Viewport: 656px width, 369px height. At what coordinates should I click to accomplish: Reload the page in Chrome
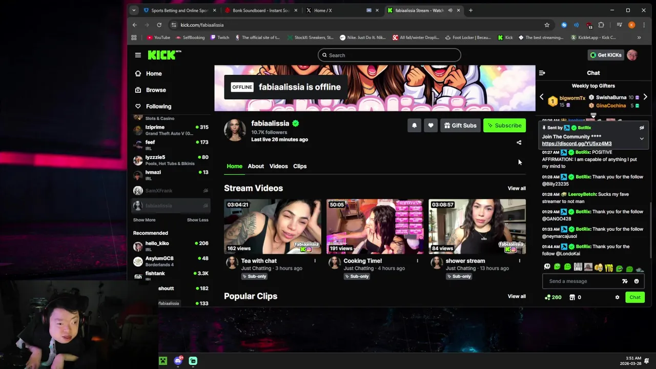pyautogui.click(x=159, y=25)
